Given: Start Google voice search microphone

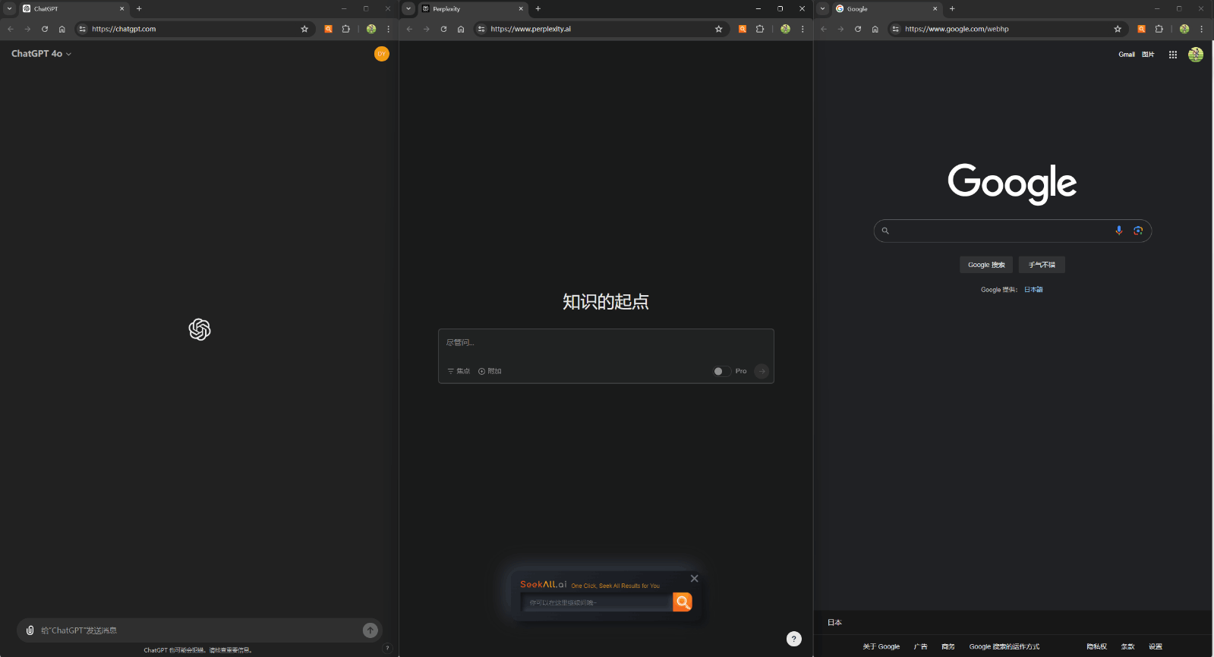Looking at the screenshot, I should [1118, 231].
